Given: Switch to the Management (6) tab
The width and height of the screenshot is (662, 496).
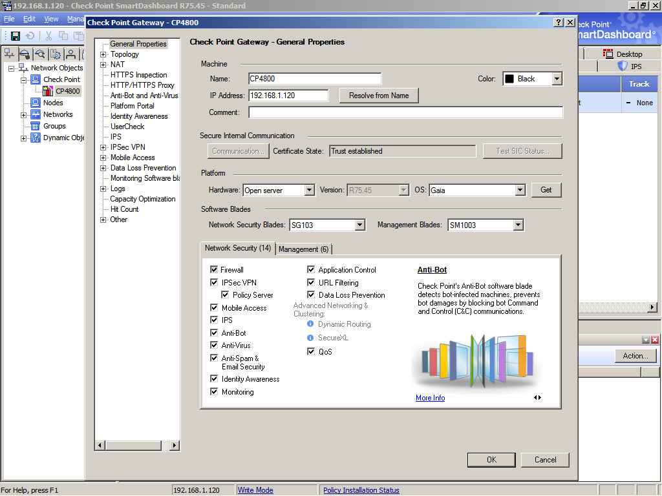Looking at the screenshot, I should (x=303, y=249).
